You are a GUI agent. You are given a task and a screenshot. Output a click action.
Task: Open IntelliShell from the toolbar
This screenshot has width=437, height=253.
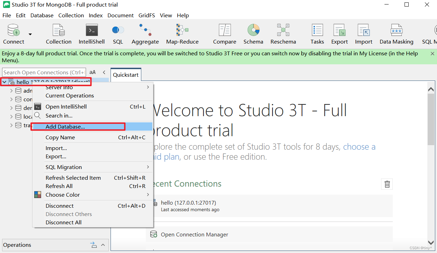[92, 34]
